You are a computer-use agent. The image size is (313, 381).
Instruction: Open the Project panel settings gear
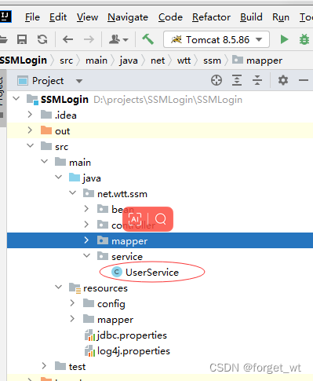coord(283,80)
